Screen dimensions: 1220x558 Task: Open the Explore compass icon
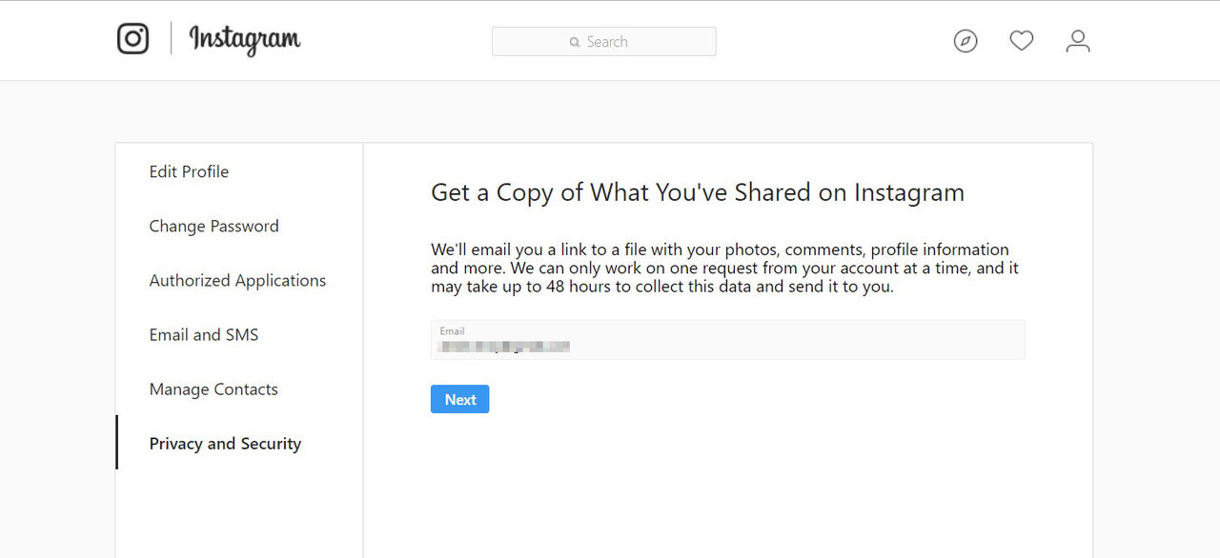[x=966, y=41]
